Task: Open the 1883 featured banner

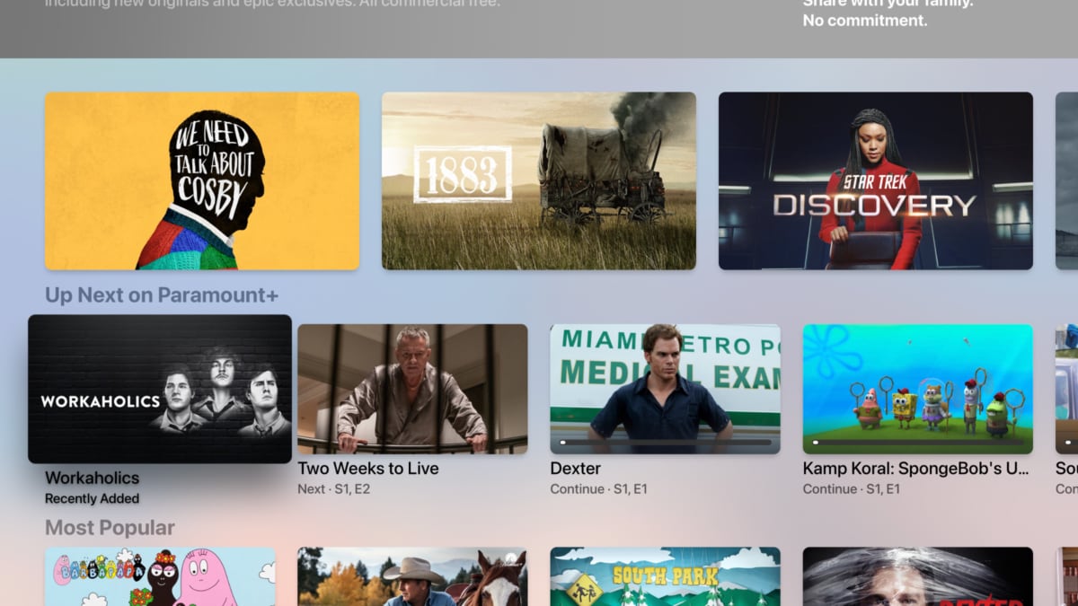Action: pyautogui.click(x=539, y=180)
